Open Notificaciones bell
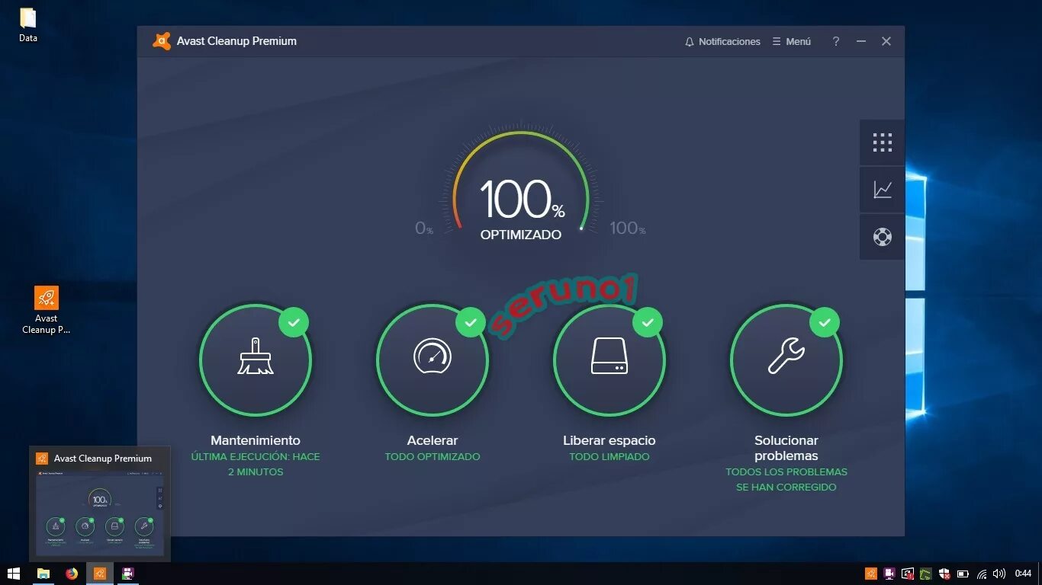The height and width of the screenshot is (585, 1042). [722, 42]
